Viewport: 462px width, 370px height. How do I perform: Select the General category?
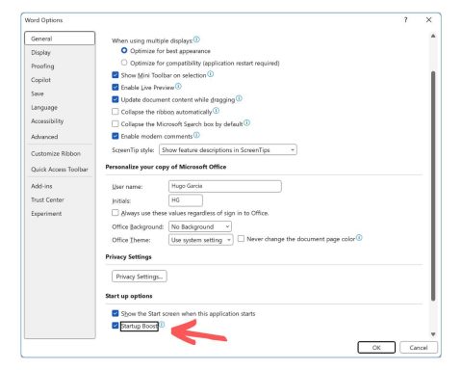pos(60,39)
